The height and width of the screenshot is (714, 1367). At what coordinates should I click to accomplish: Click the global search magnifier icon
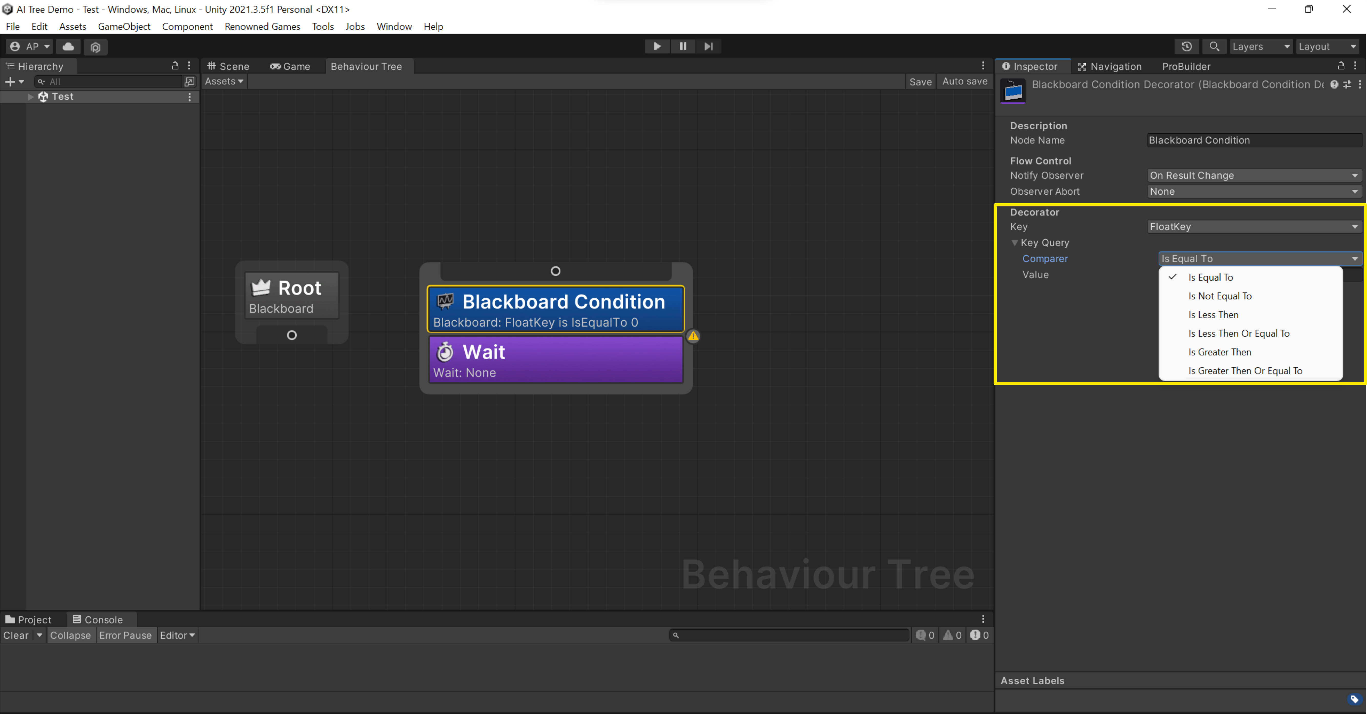[x=1214, y=47]
